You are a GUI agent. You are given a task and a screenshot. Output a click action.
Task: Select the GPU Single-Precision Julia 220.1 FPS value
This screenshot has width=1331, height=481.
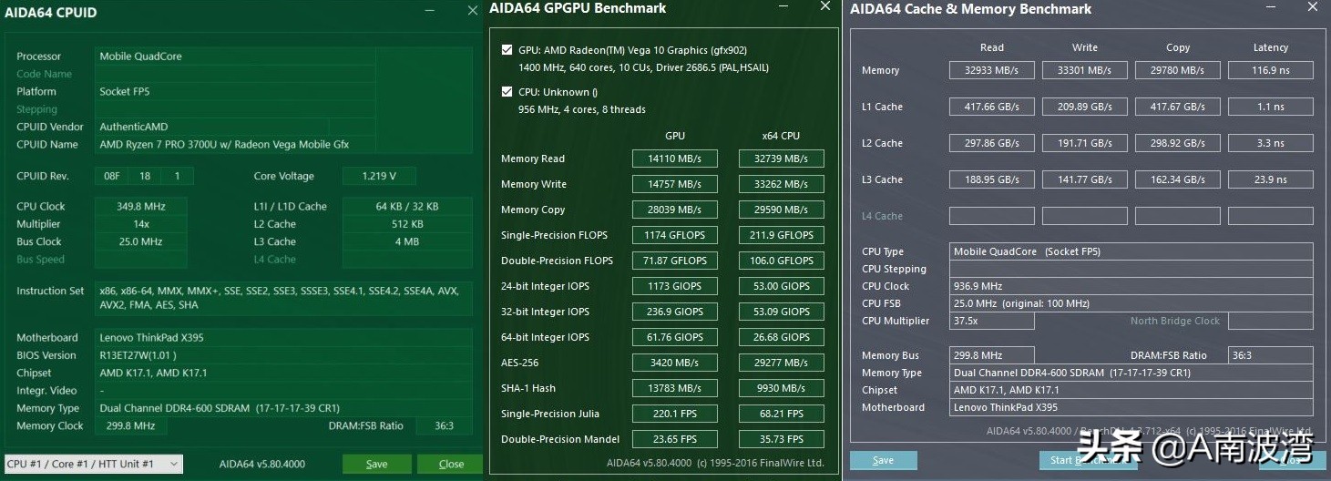[674, 414]
